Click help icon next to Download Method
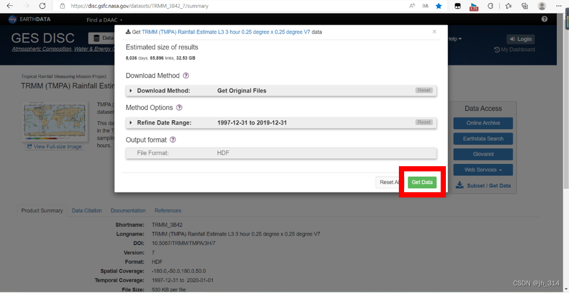This screenshot has width=569, height=293. point(186,76)
